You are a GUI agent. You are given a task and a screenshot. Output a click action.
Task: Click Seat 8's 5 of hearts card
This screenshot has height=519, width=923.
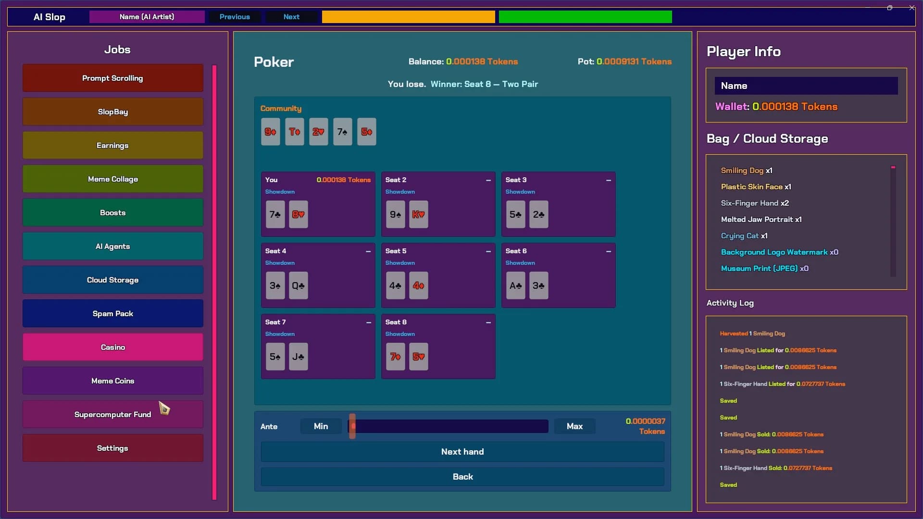(x=419, y=357)
